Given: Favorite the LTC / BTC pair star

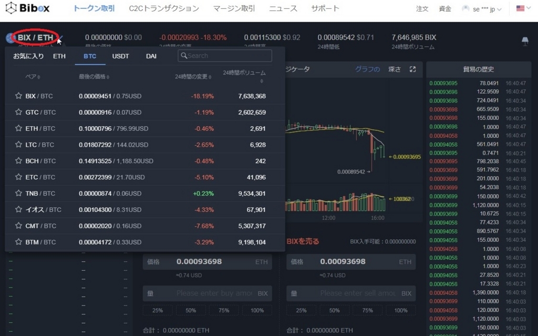Looking at the screenshot, I should 18,144.
